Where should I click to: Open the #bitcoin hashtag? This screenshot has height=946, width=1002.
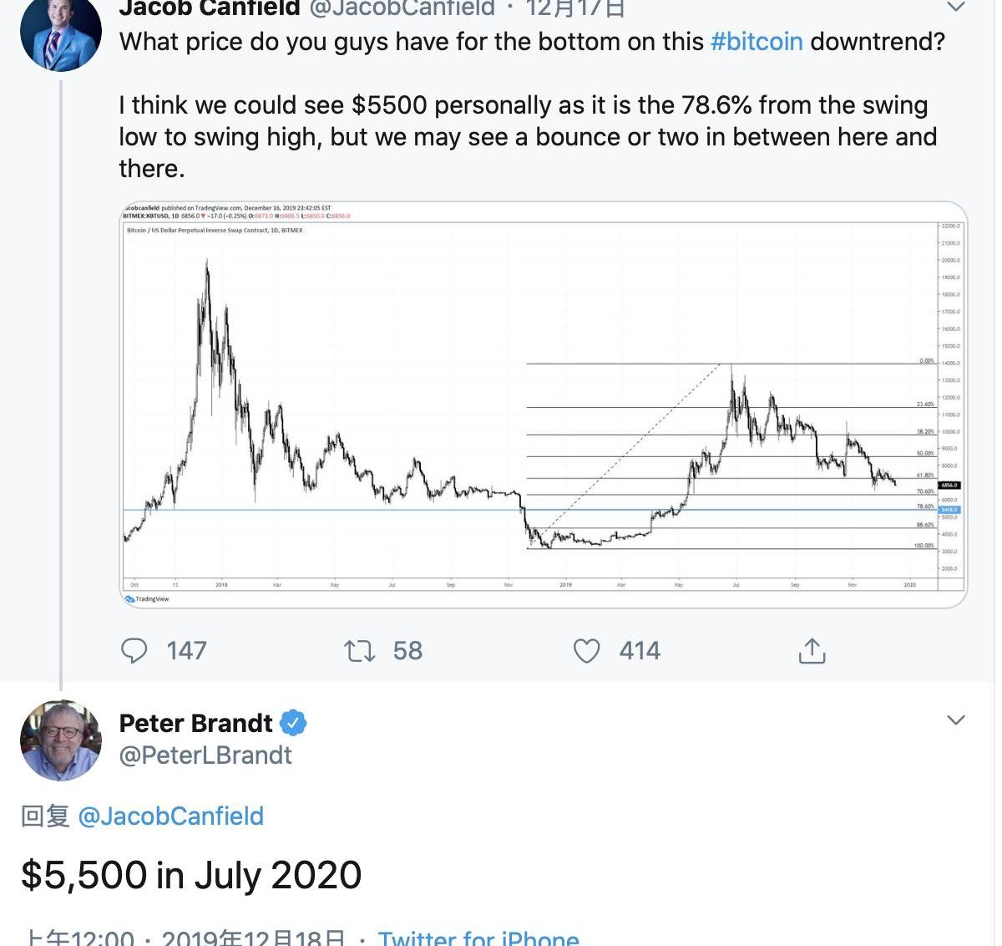point(757,42)
